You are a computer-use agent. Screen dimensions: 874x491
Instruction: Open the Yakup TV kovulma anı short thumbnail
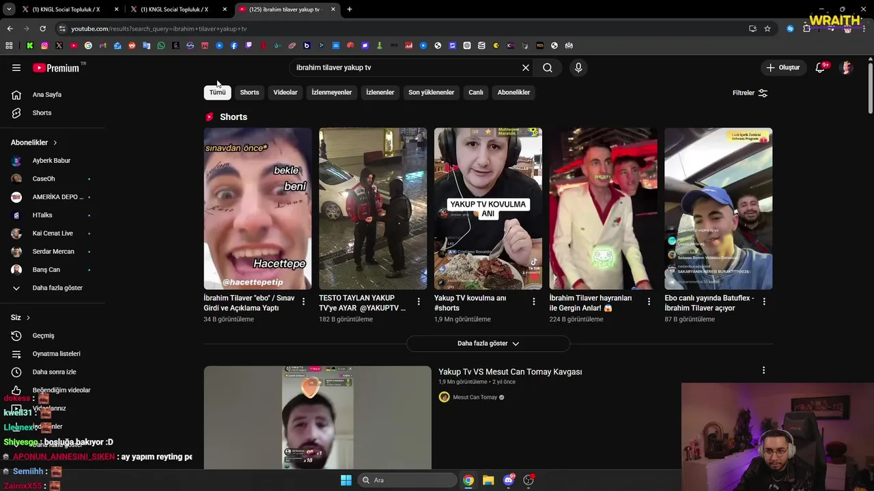pyautogui.click(x=488, y=209)
